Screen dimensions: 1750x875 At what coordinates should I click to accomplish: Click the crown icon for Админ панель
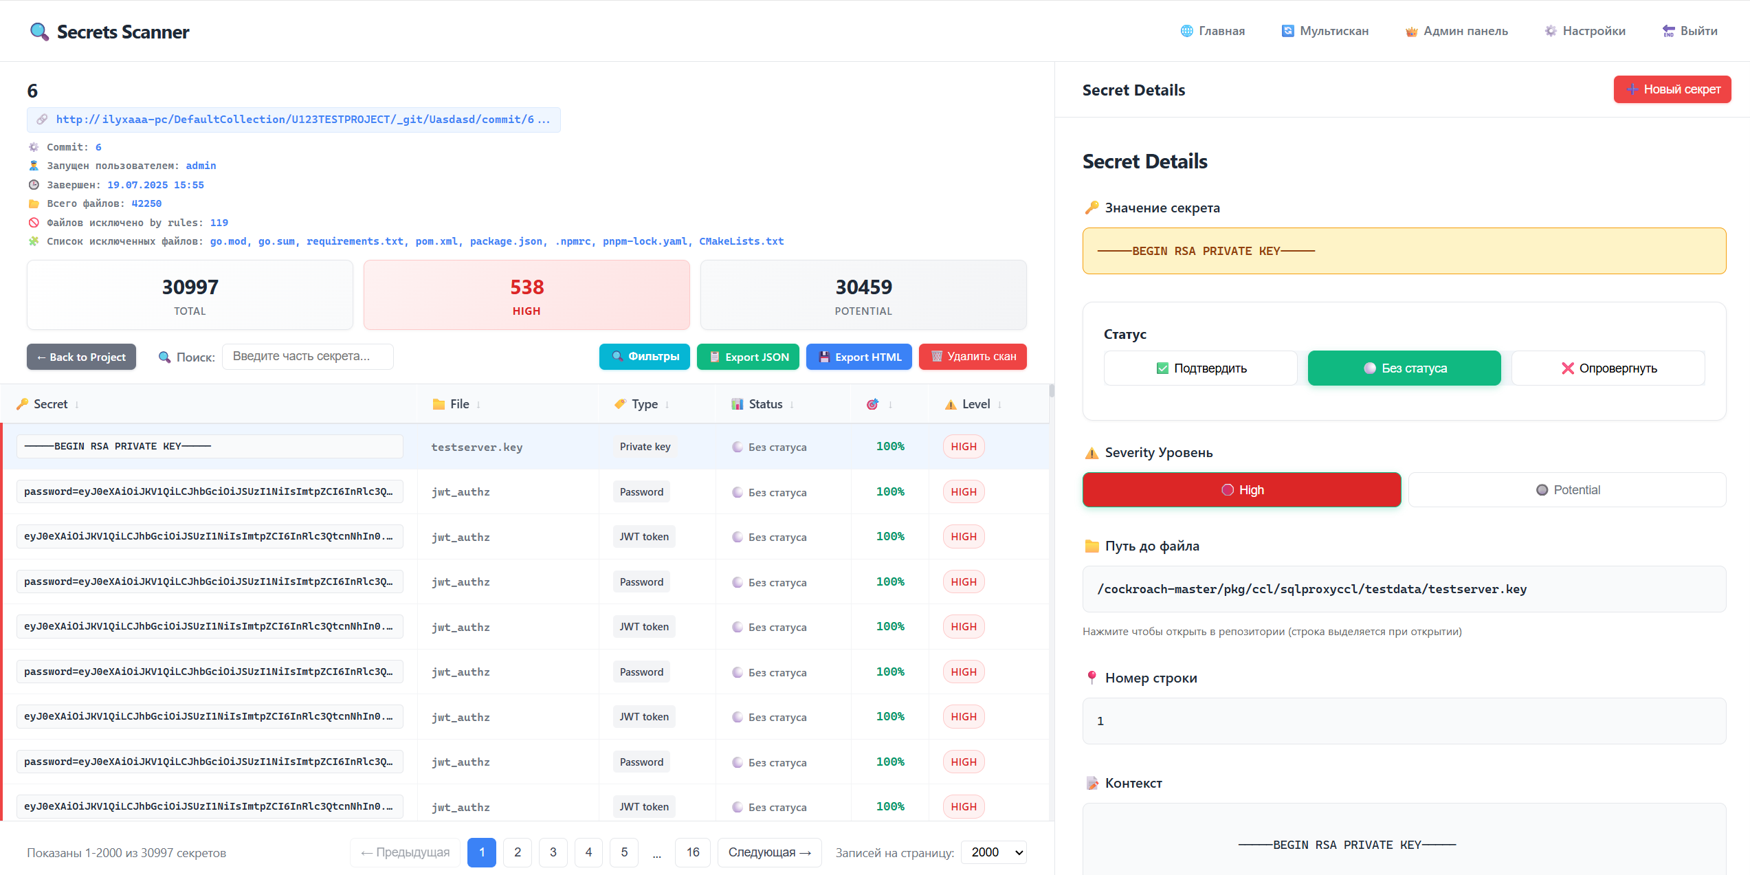(1412, 32)
